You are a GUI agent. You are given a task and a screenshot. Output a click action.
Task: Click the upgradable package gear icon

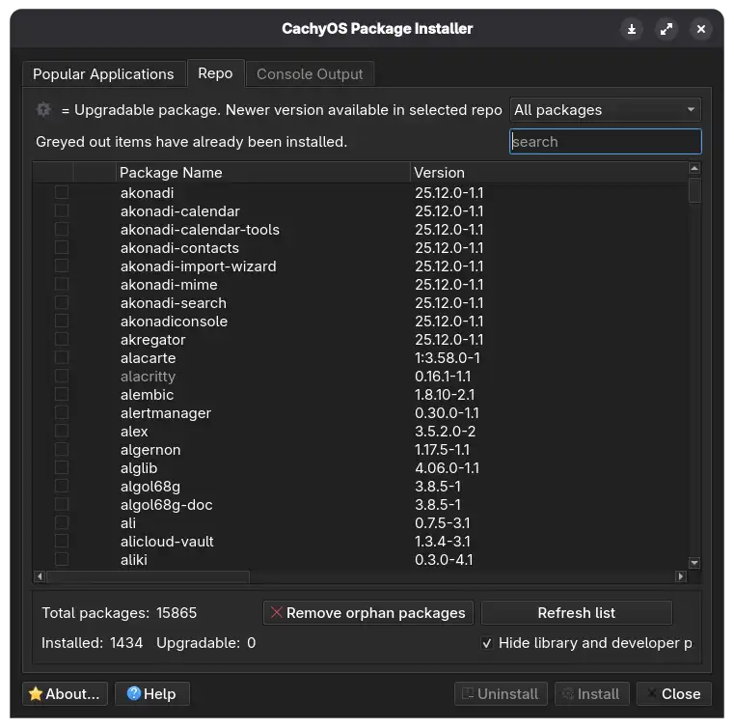click(43, 110)
